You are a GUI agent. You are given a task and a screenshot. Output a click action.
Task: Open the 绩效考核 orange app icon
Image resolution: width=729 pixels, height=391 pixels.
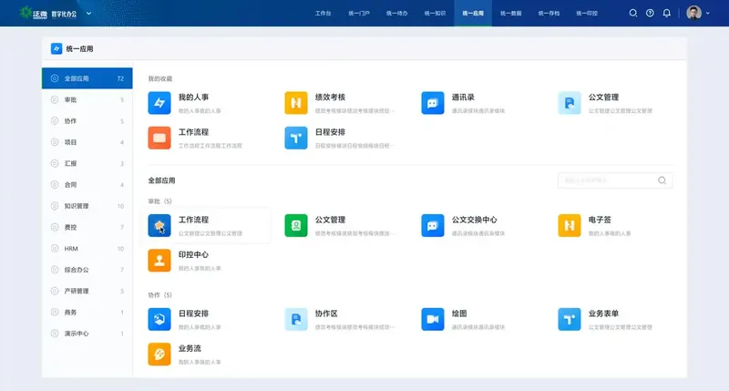296,103
